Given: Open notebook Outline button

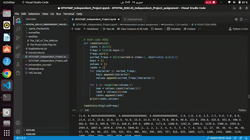Looking at the screenshot, I should [x=189, y=29].
